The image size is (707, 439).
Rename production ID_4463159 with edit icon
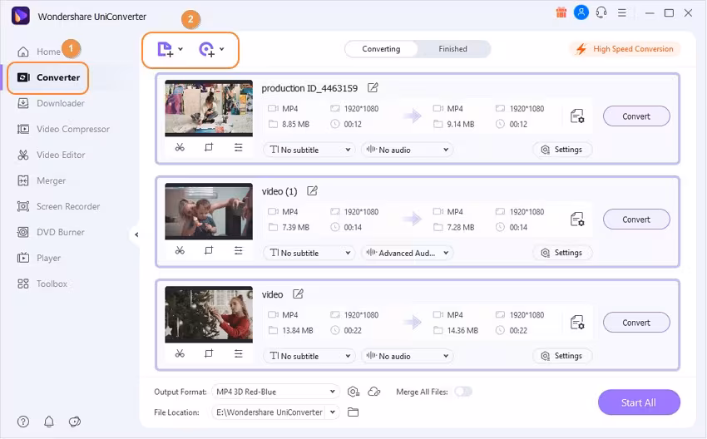click(x=373, y=88)
